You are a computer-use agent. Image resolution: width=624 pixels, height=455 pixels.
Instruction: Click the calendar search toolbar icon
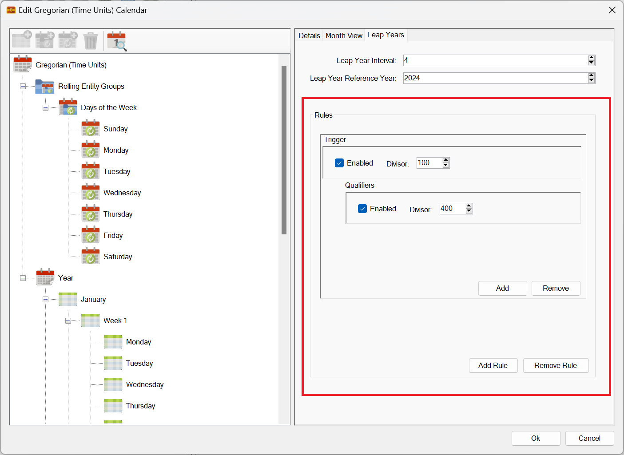(x=117, y=41)
